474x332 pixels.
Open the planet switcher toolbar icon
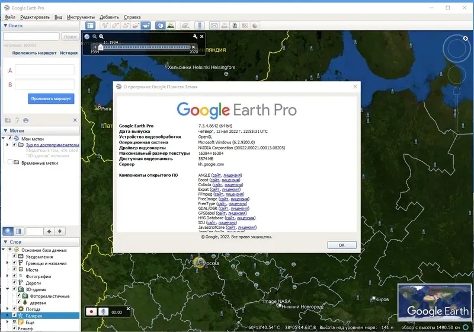(185, 25)
